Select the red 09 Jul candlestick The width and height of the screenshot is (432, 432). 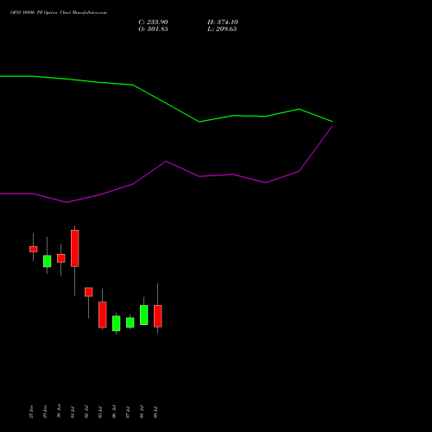tap(158, 316)
